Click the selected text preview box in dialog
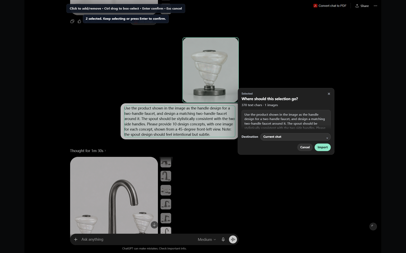This screenshot has height=253, width=406. (x=286, y=120)
